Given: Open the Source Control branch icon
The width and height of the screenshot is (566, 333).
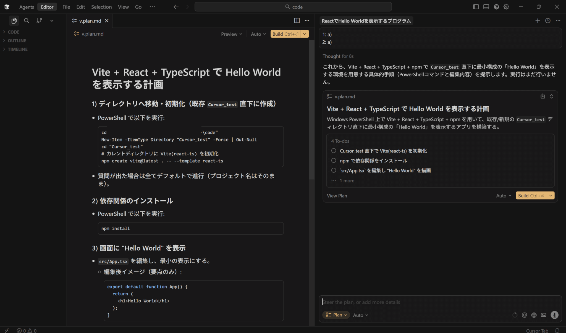Looking at the screenshot, I should pos(39,21).
